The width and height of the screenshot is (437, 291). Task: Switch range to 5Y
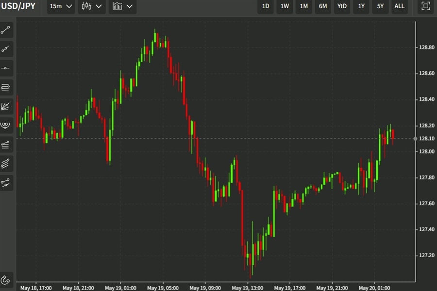click(380, 6)
